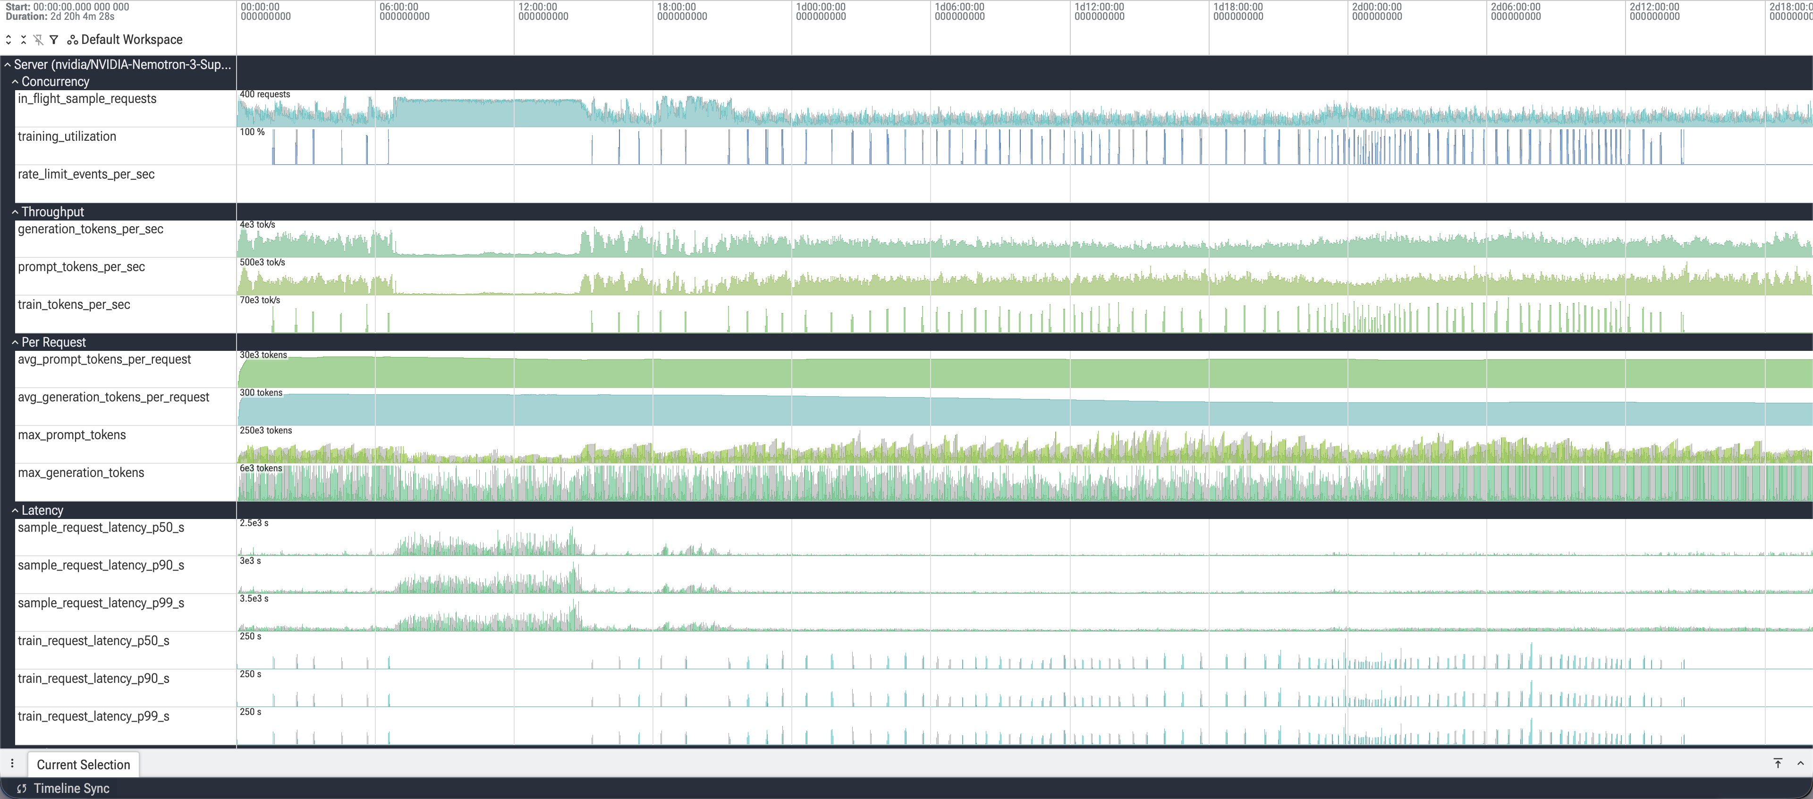The height and width of the screenshot is (799, 1813).
Task: Click the Timeline Sync refresh icon
Action: pos(22,789)
